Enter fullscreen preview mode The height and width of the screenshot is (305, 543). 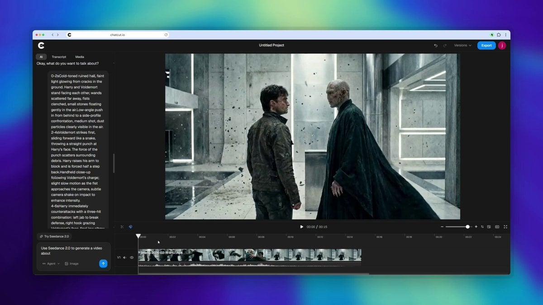[x=505, y=227]
